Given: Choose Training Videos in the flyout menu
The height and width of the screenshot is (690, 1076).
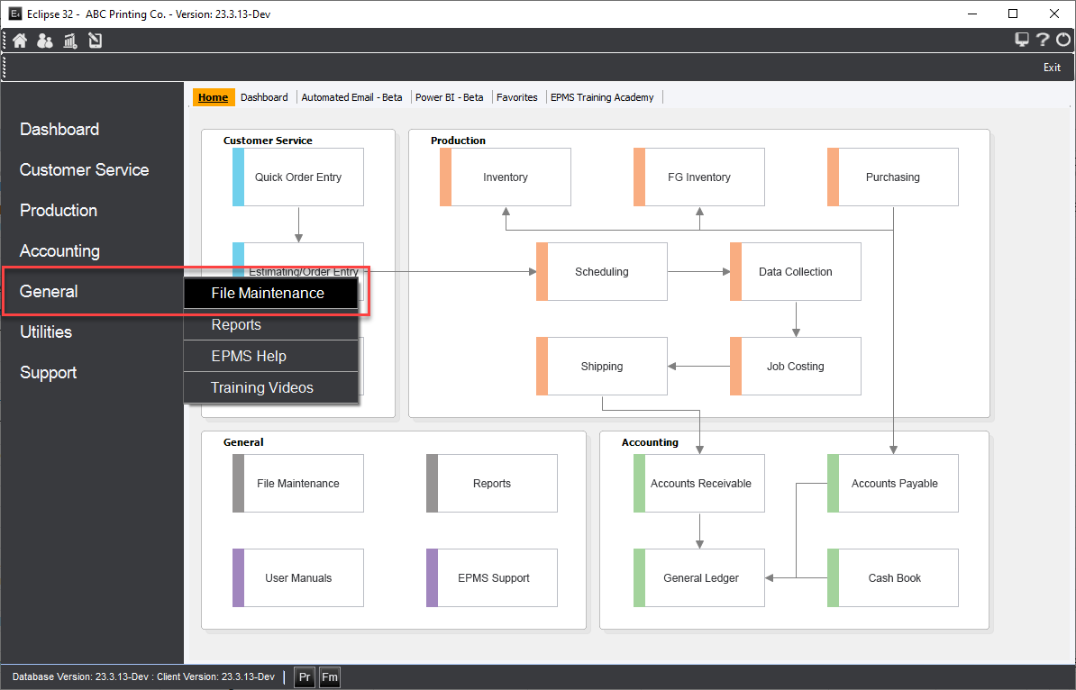Looking at the screenshot, I should (x=263, y=388).
